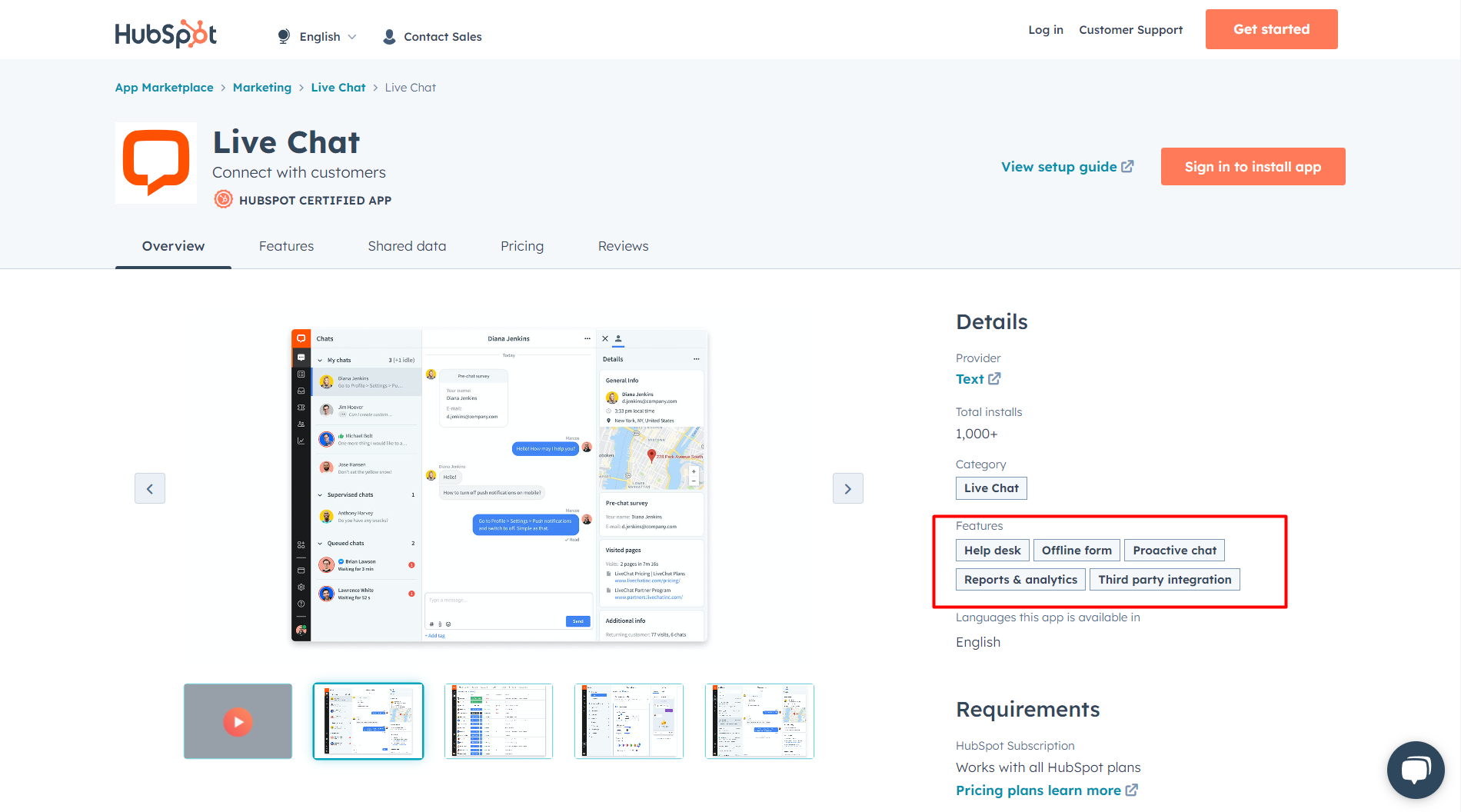Click the Reports & analytics tag
This screenshot has width=1461, height=812.
[x=1020, y=580]
